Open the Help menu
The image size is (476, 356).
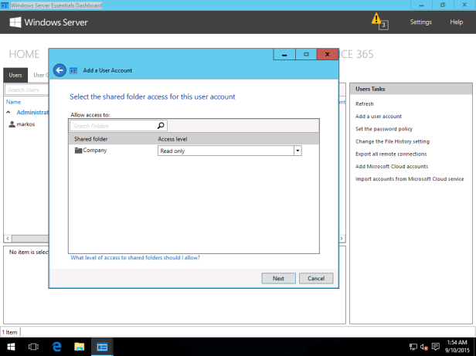456,22
